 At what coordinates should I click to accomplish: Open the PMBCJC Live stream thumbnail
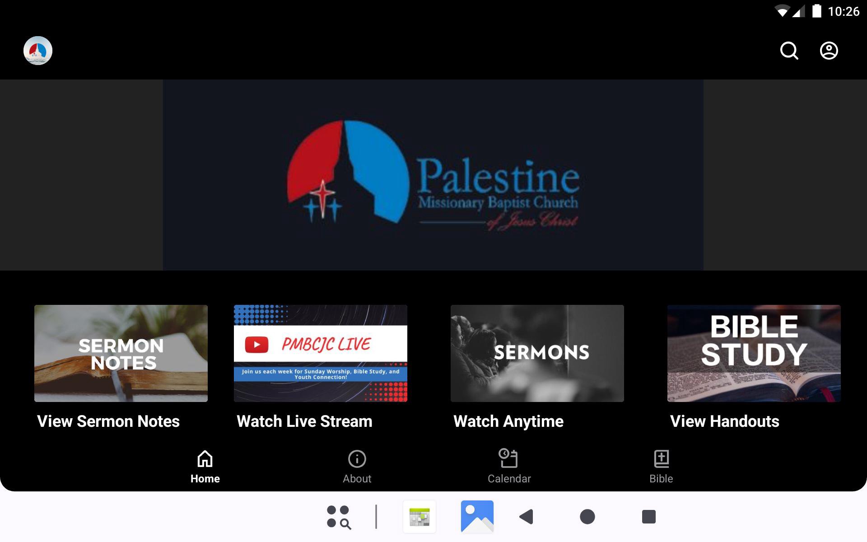(x=321, y=353)
